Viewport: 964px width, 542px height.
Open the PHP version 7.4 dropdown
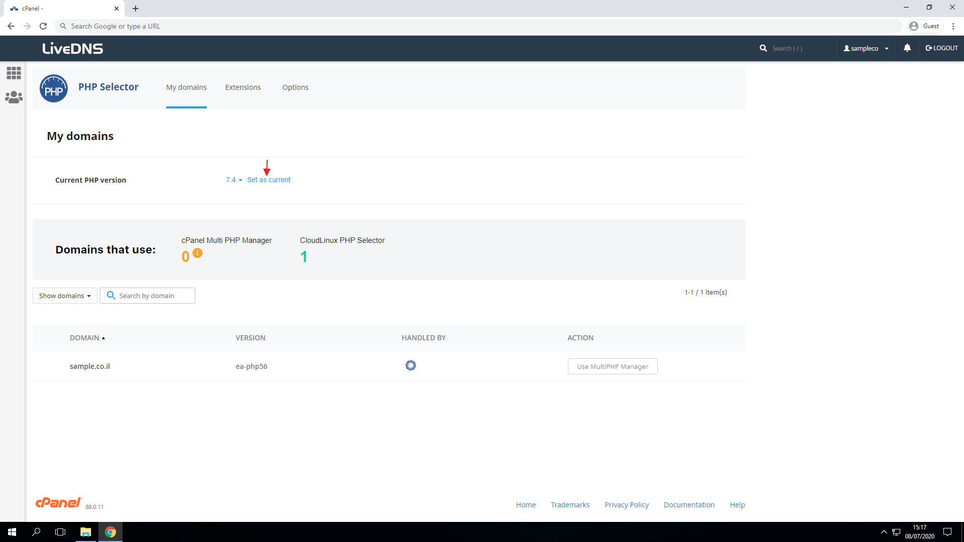(234, 180)
